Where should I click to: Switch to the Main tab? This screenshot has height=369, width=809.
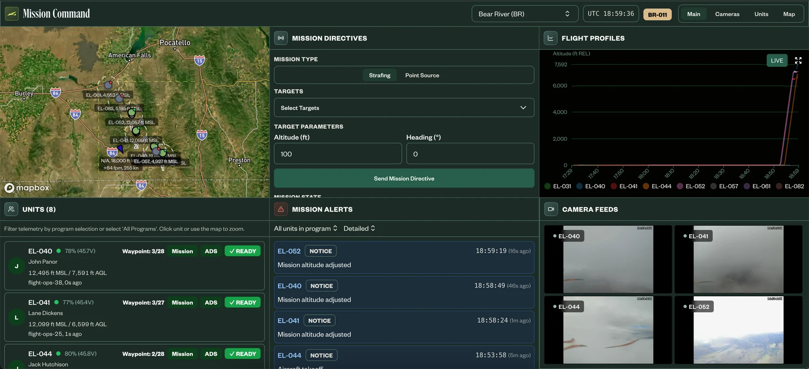tap(693, 14)
